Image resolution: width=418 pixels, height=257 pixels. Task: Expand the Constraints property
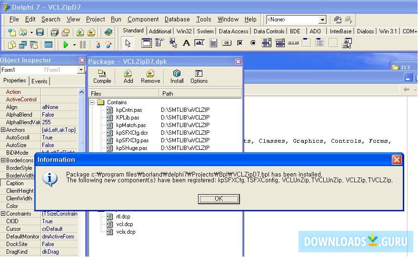tap(3, 214)
